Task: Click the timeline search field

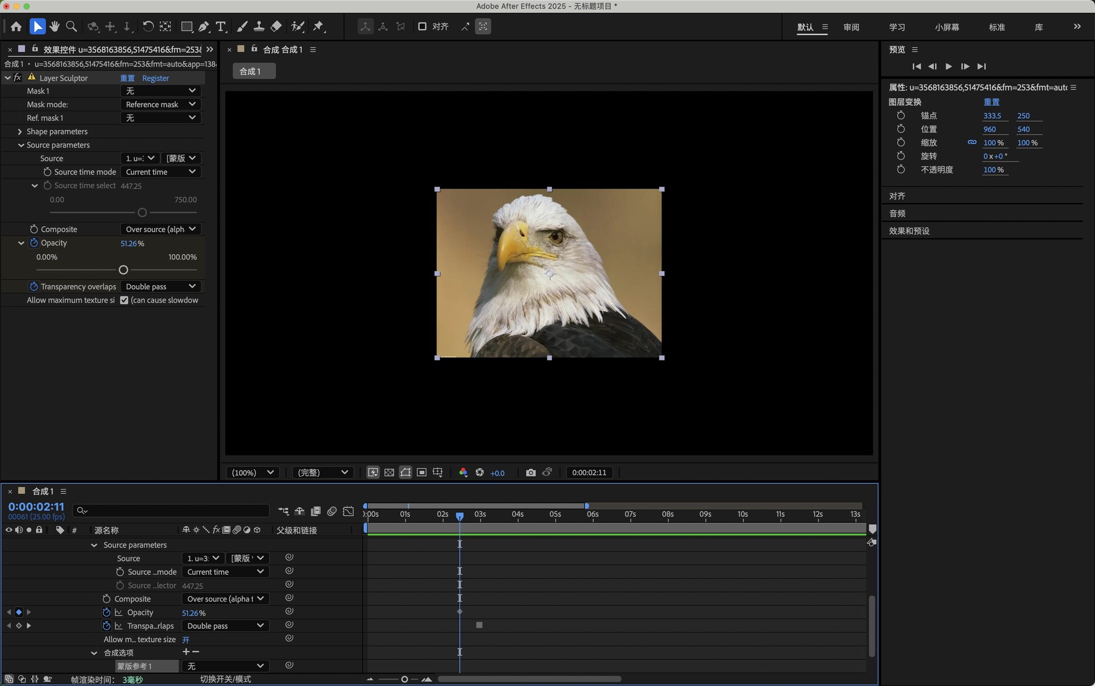Action: [171, 511]
